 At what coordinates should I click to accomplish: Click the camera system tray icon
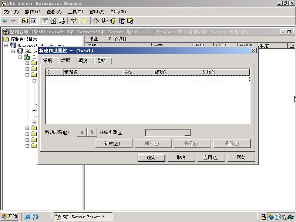pyautogui.click(x=291, y=217)
